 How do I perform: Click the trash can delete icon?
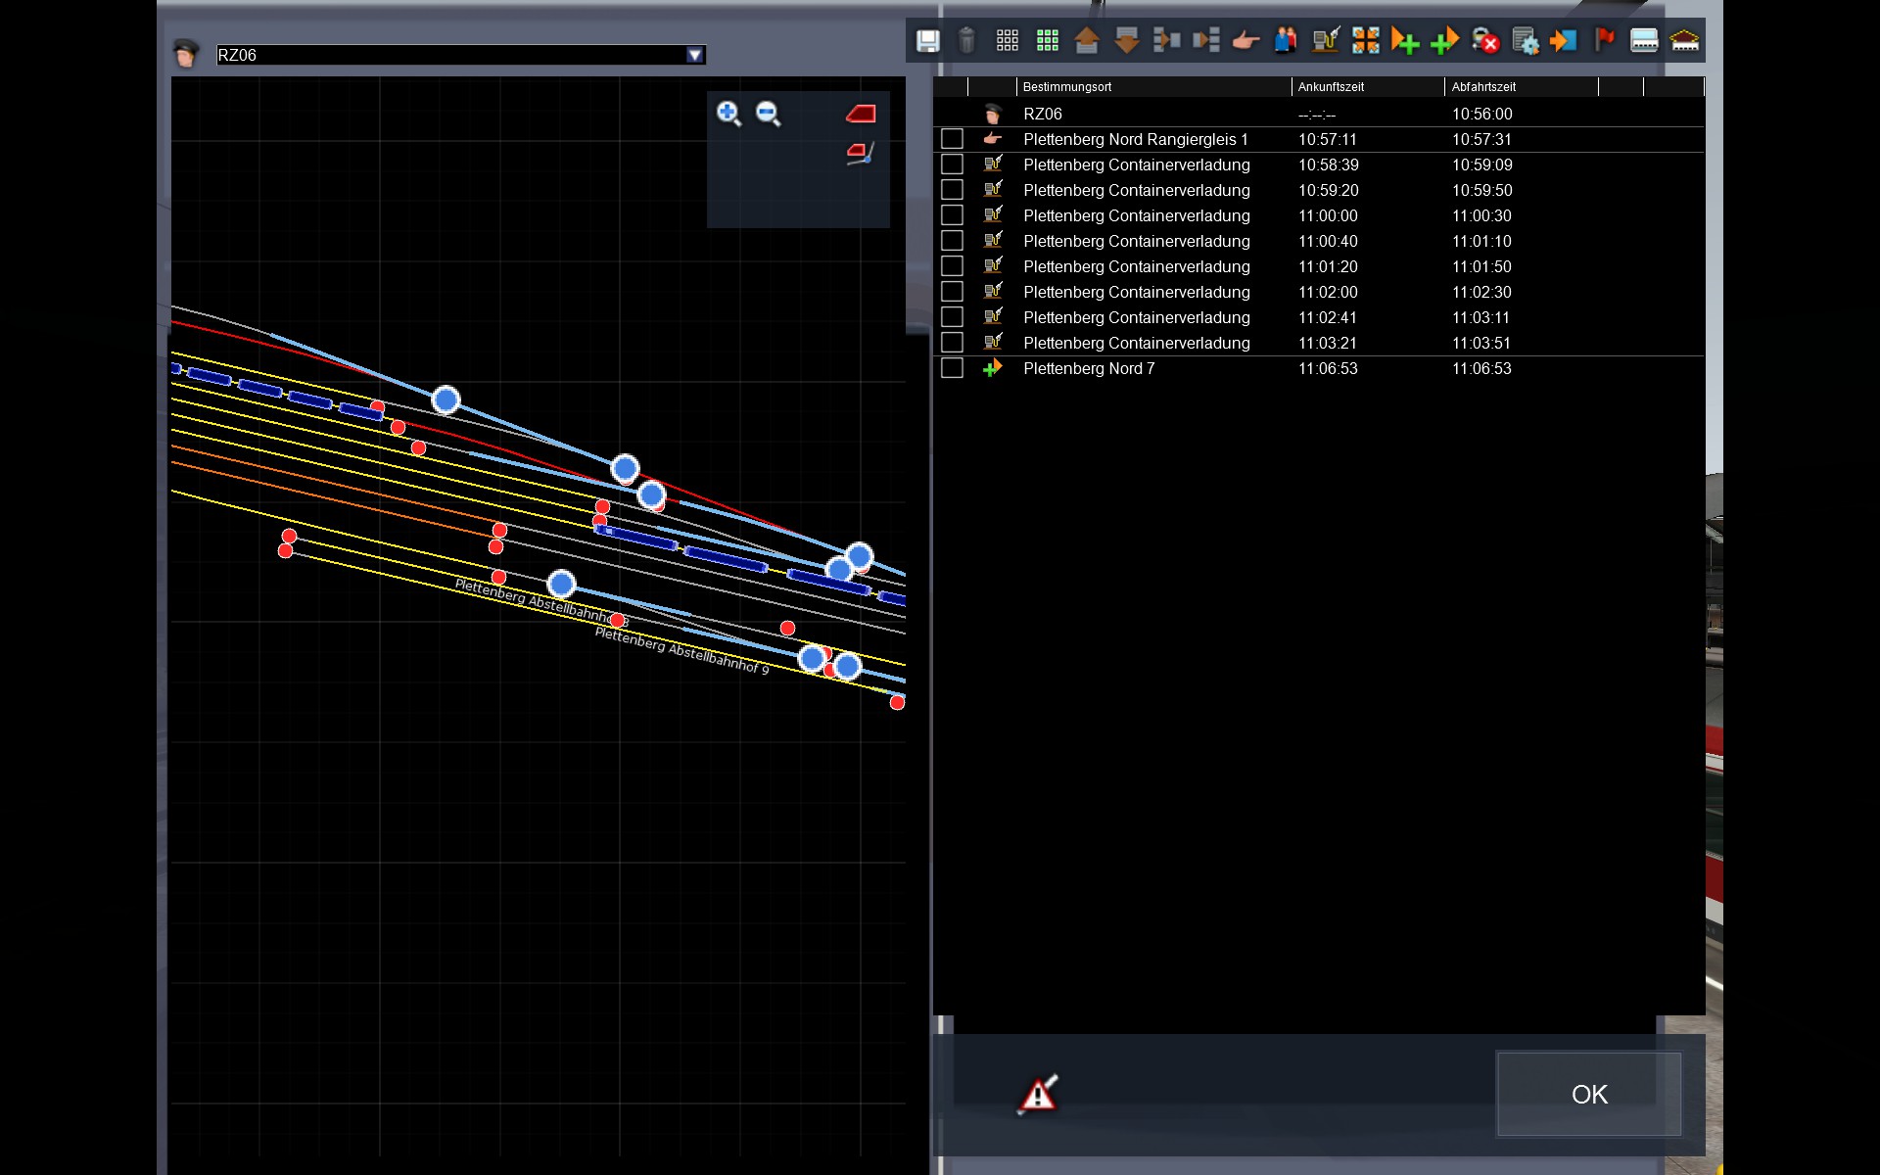(x=966, y=40)
